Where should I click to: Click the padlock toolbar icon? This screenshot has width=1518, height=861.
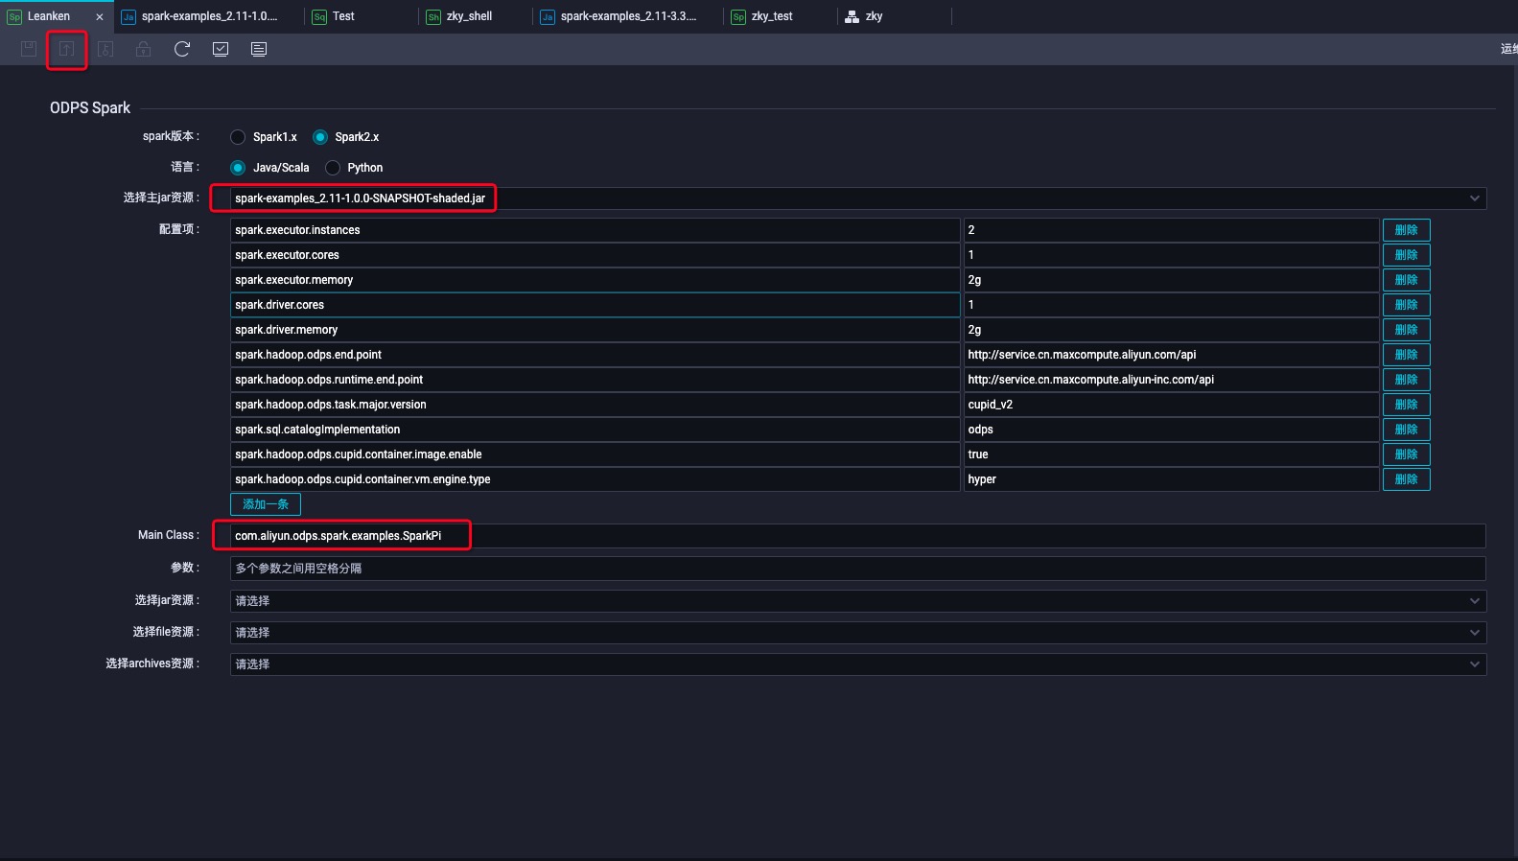click(x=143, y=49)
